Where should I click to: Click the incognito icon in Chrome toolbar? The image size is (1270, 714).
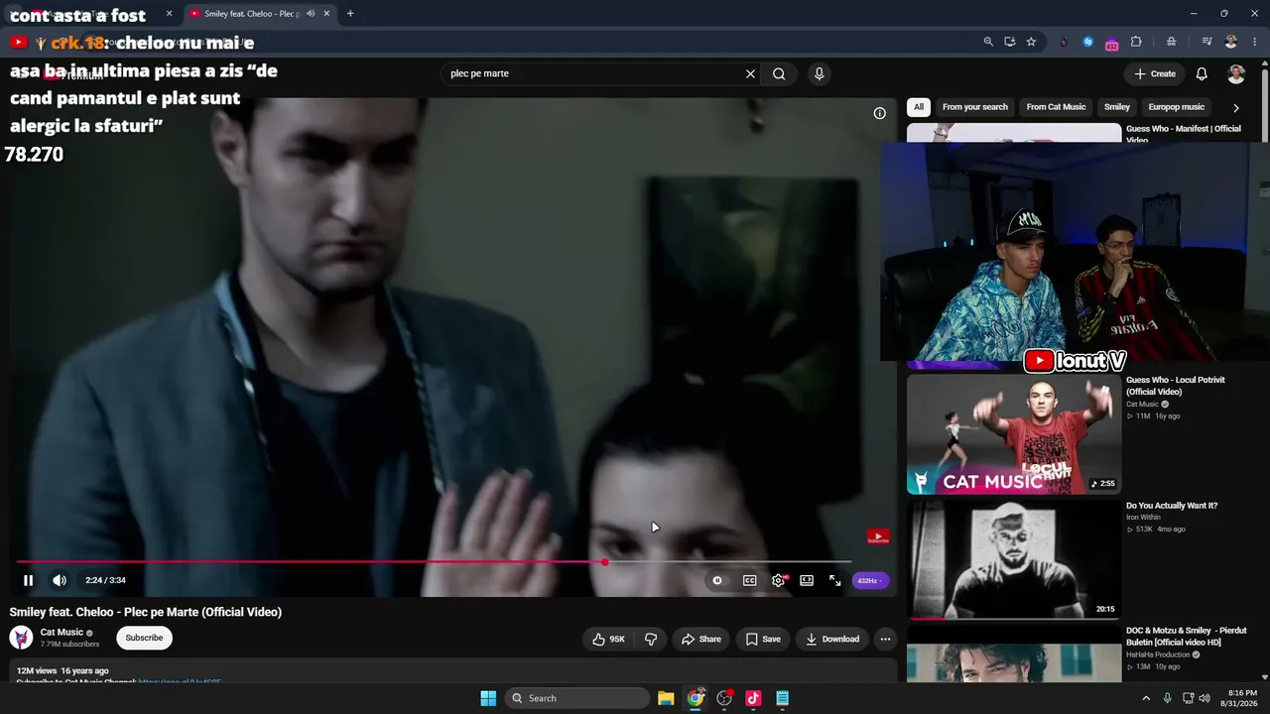pos(1172,42)
